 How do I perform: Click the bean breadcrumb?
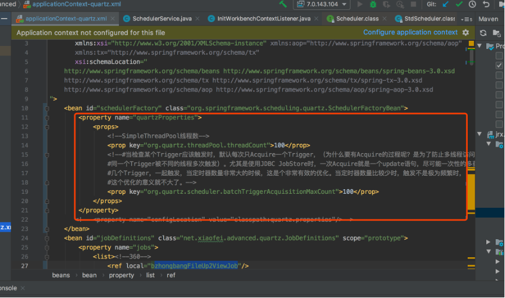89,275
